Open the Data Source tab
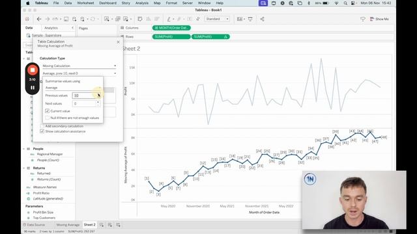 (34, 225)
